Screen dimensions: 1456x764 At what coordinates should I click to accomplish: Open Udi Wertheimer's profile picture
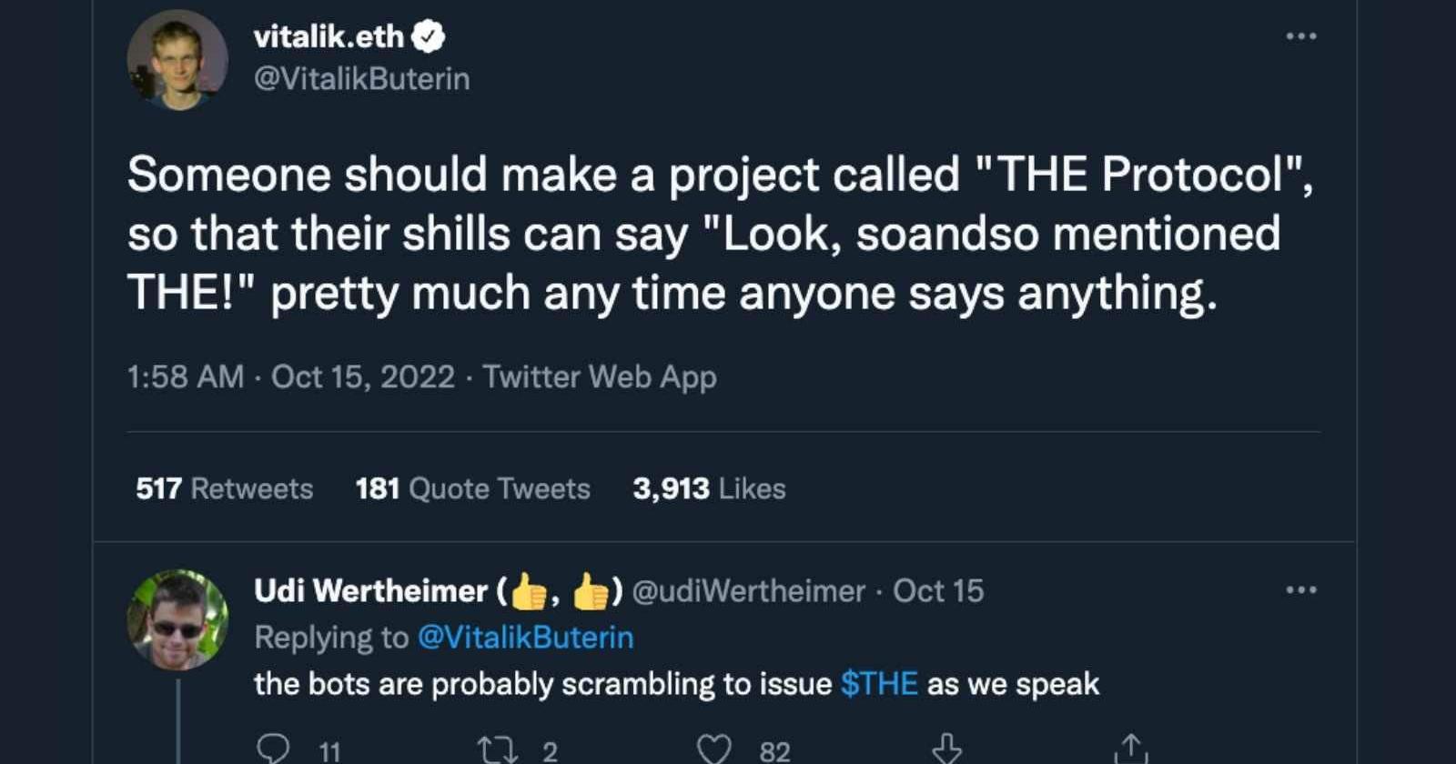[177, 619]
